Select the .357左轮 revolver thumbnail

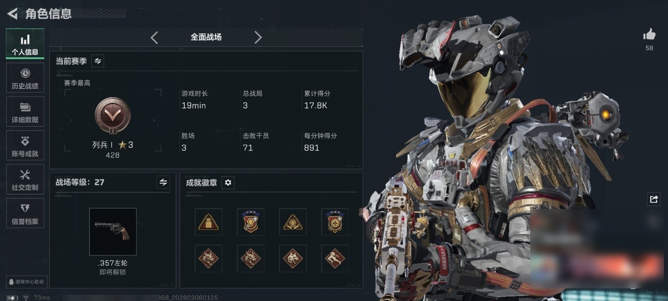coord(113,232)
